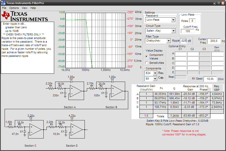Click the total Q value 7,2639
226x151 pixels.
coord(175,116)
